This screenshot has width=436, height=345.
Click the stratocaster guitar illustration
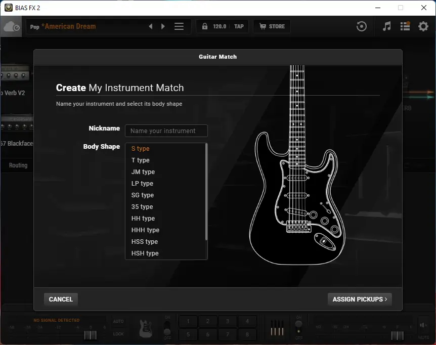(x=297, y=165)
